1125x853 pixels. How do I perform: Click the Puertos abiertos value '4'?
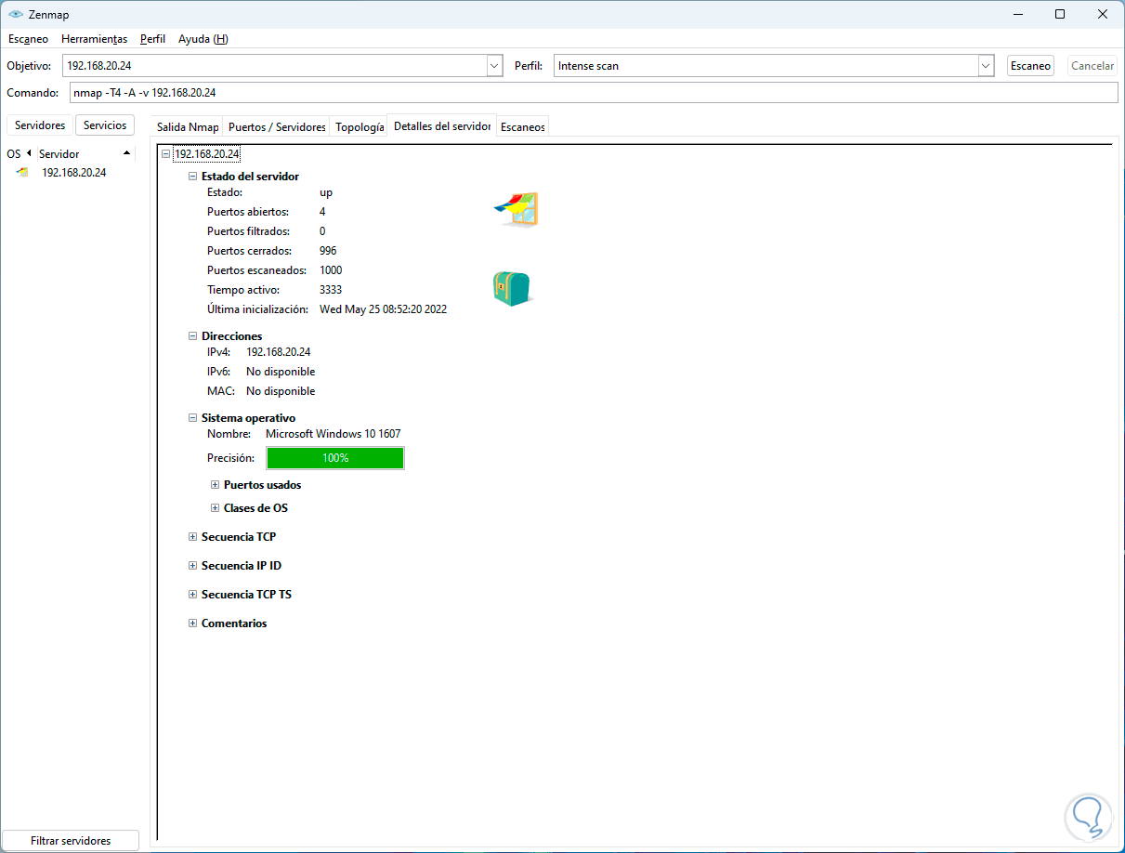click(x=322, y=212)
